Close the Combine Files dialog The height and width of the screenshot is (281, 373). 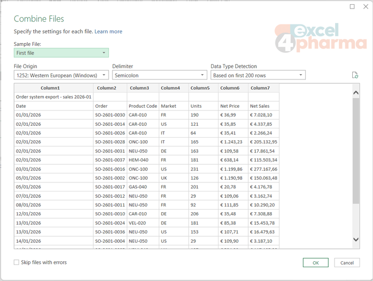pyautogui.click(x=366, y=6)
